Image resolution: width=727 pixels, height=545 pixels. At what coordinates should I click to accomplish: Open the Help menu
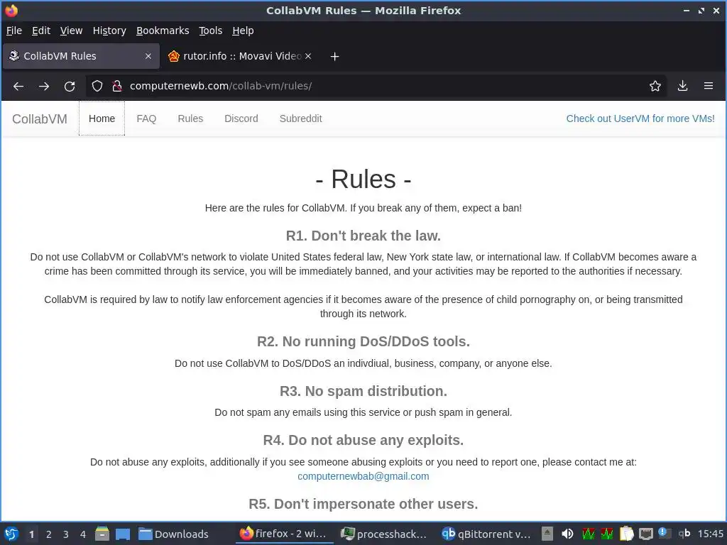pos(243,31)
